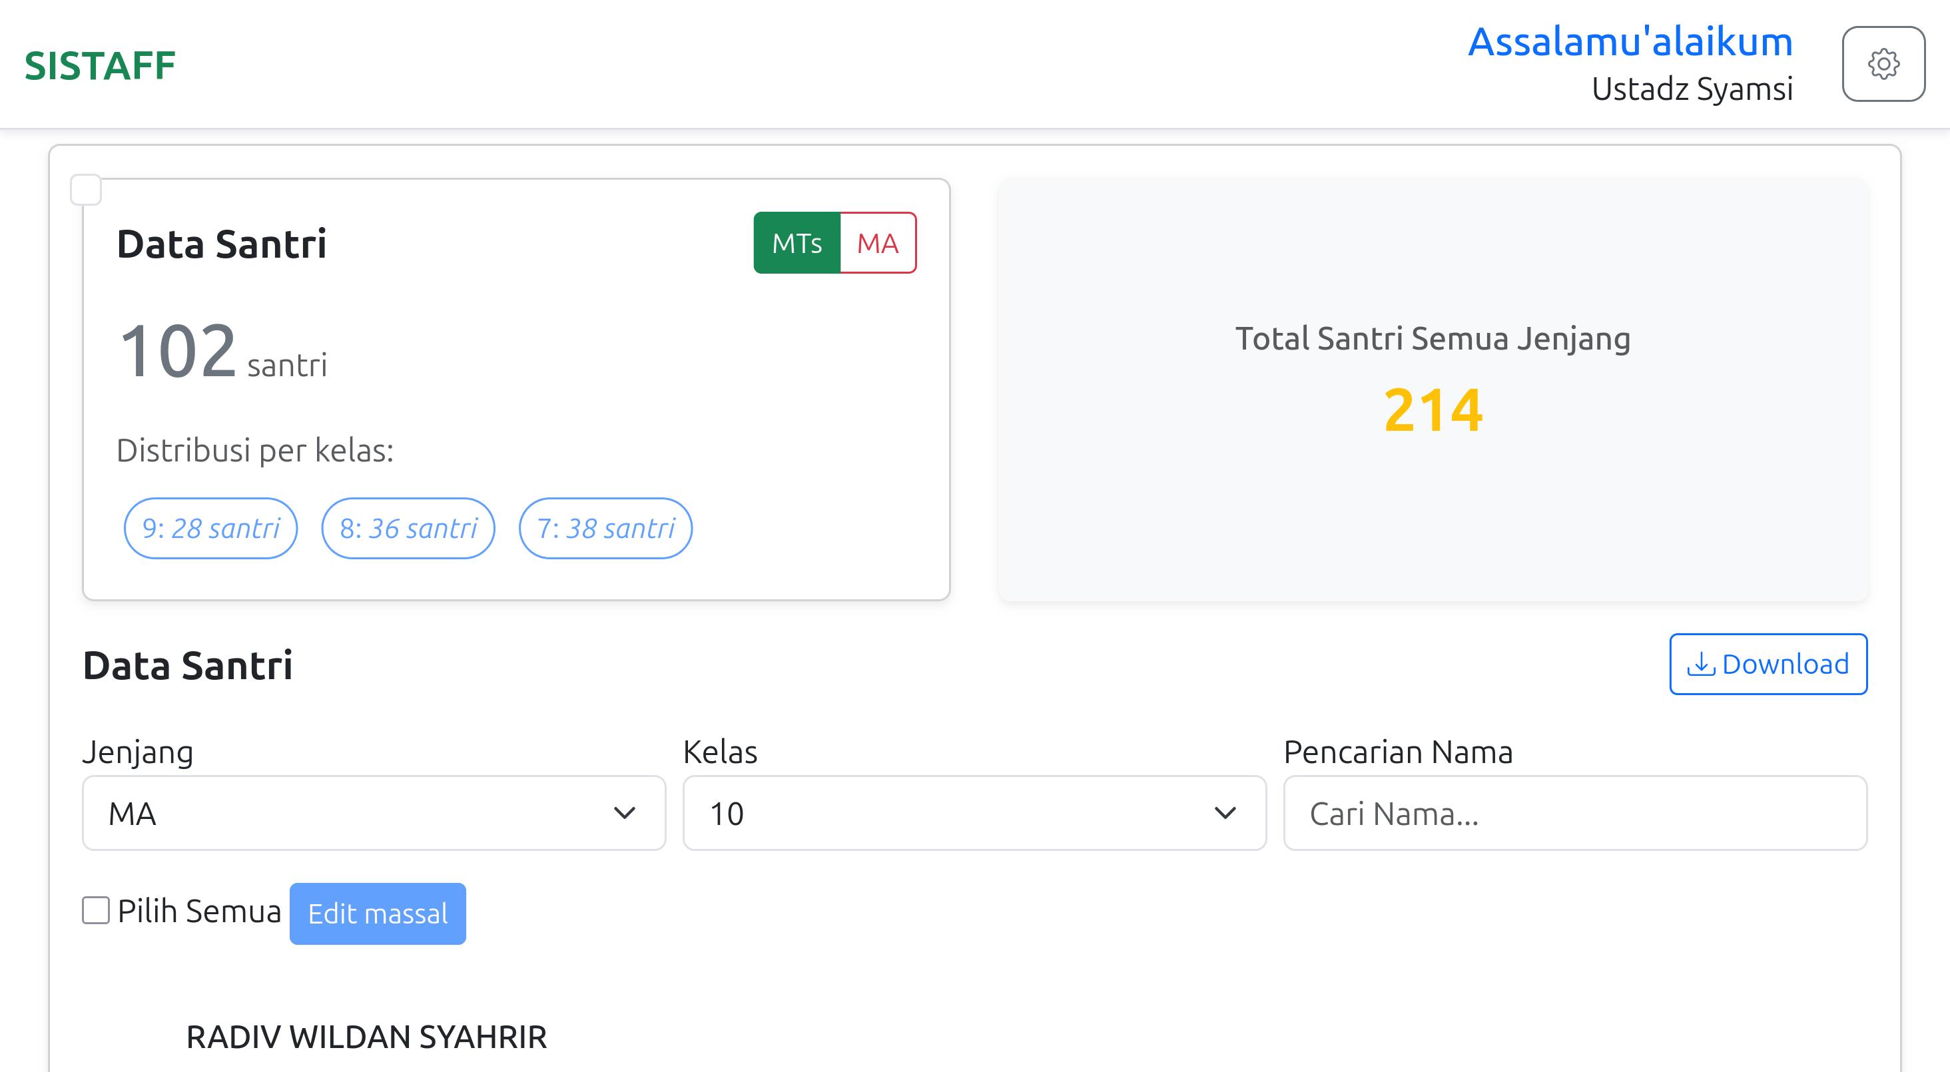This screenshot has height=1072, width=1950.
Task: Open the settings gear icon
Action: pyautogui.click(x=1883, y=65)
